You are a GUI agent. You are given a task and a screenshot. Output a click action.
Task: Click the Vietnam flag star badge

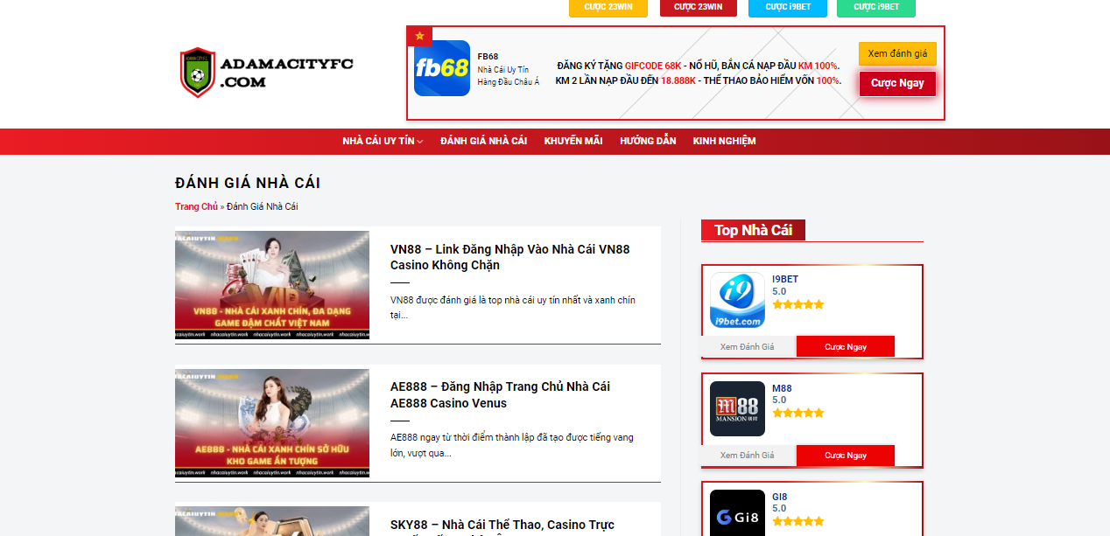419,36
